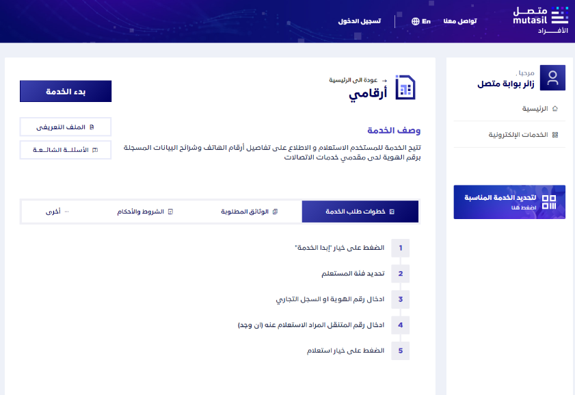
Task: Click the QR icon in the banner
Action: click(x=549, y=202)
